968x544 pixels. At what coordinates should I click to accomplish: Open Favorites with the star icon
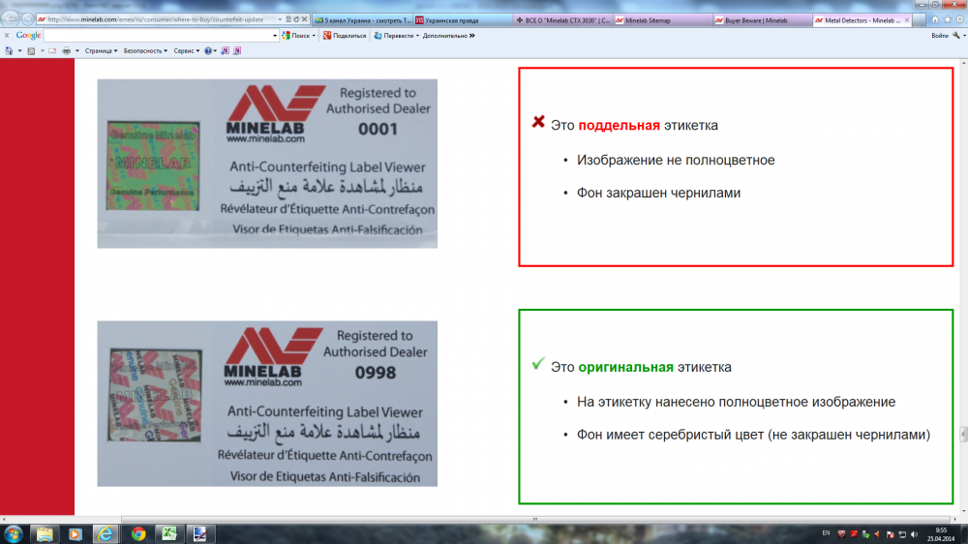pos(948,19)
